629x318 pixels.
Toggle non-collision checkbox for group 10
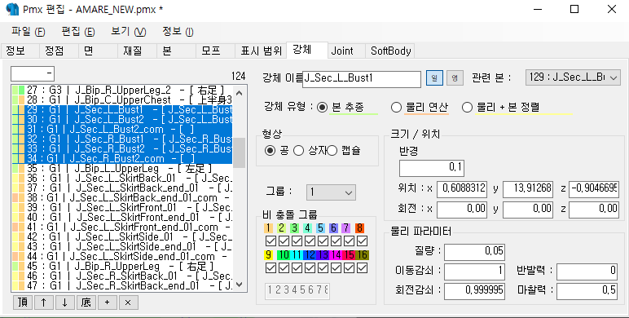284,268
